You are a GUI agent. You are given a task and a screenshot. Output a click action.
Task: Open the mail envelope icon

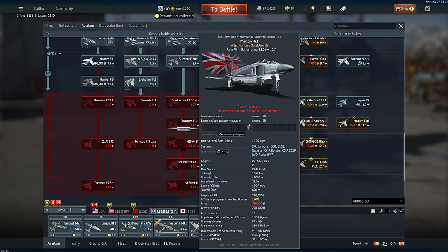coord(401,243)
